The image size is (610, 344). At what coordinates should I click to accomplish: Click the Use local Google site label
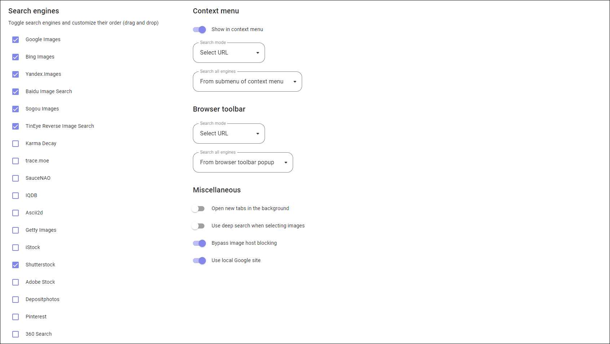[236, 260]
